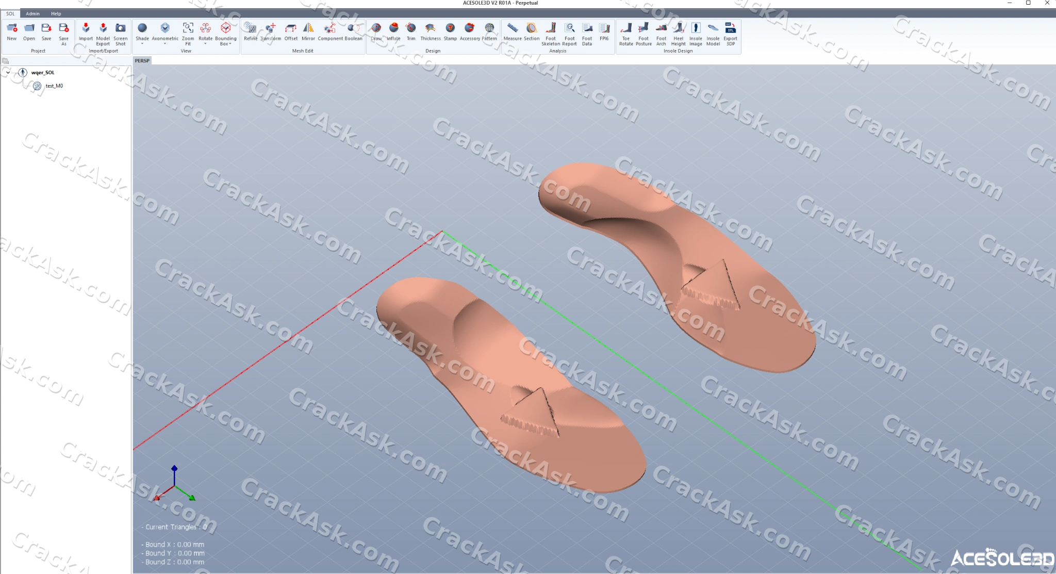
Task: Click the Current Triangles readout
Action: click(174, 527)
